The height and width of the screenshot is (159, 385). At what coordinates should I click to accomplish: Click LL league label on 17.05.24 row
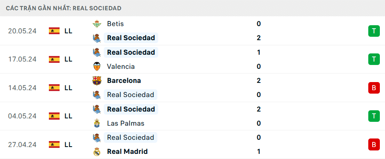[69, 59]
